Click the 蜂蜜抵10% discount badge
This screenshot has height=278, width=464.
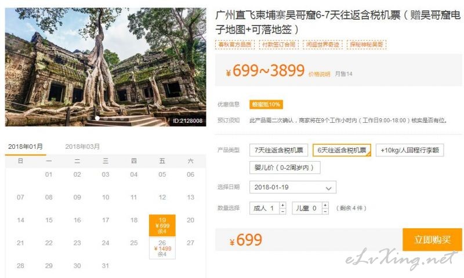click(266, 104)
